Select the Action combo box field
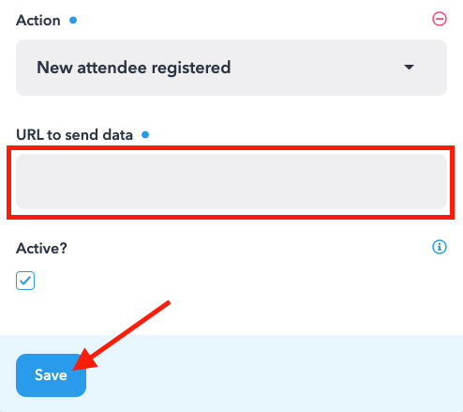 (x=231, y=68)
